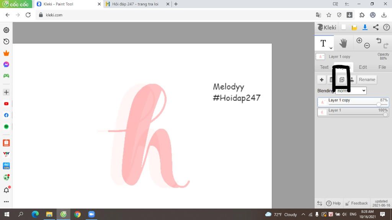This screenshot has height=220, width=392.
Task: Open File Explorer from the taskbar
Action: coord(49,214)
